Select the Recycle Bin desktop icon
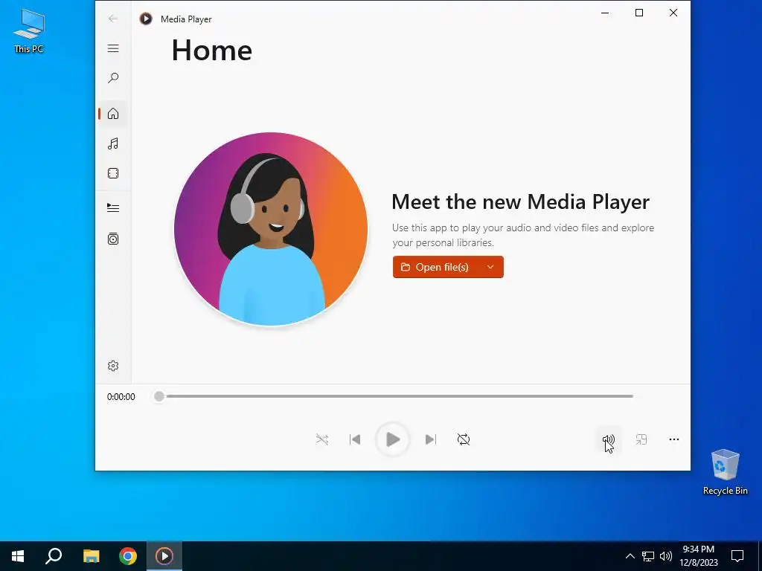This screenshot has height=571, width=762. click(725, 472)
